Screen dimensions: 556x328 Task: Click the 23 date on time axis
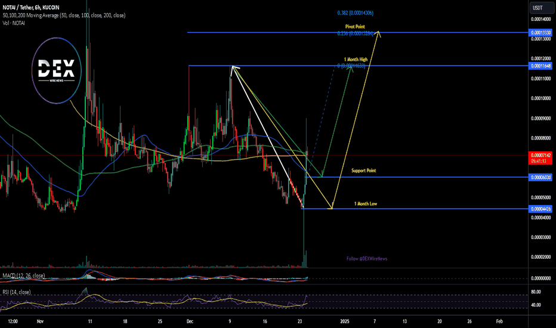300,321
